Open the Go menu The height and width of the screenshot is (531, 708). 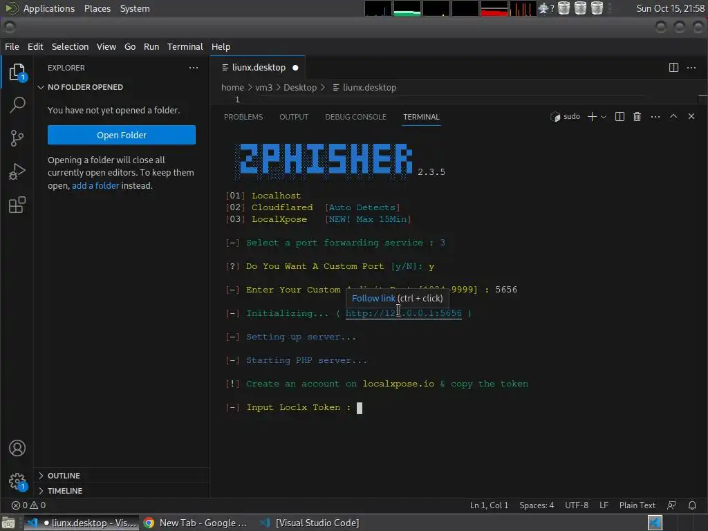(x=130, y=46)
